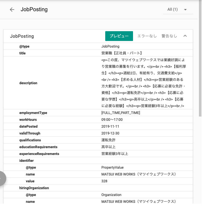Click the title field label
Image resolution: width=202 pixels, height=208 pixels.
22,53
